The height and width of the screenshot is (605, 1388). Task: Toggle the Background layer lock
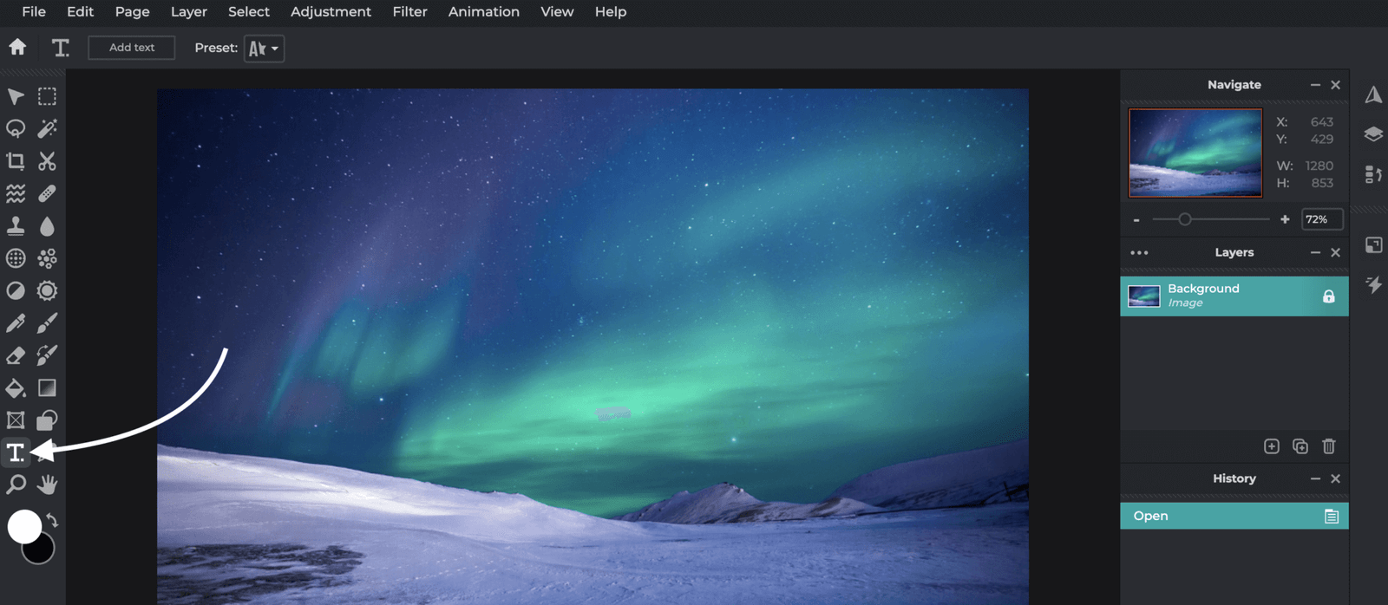coord(1328,296)
